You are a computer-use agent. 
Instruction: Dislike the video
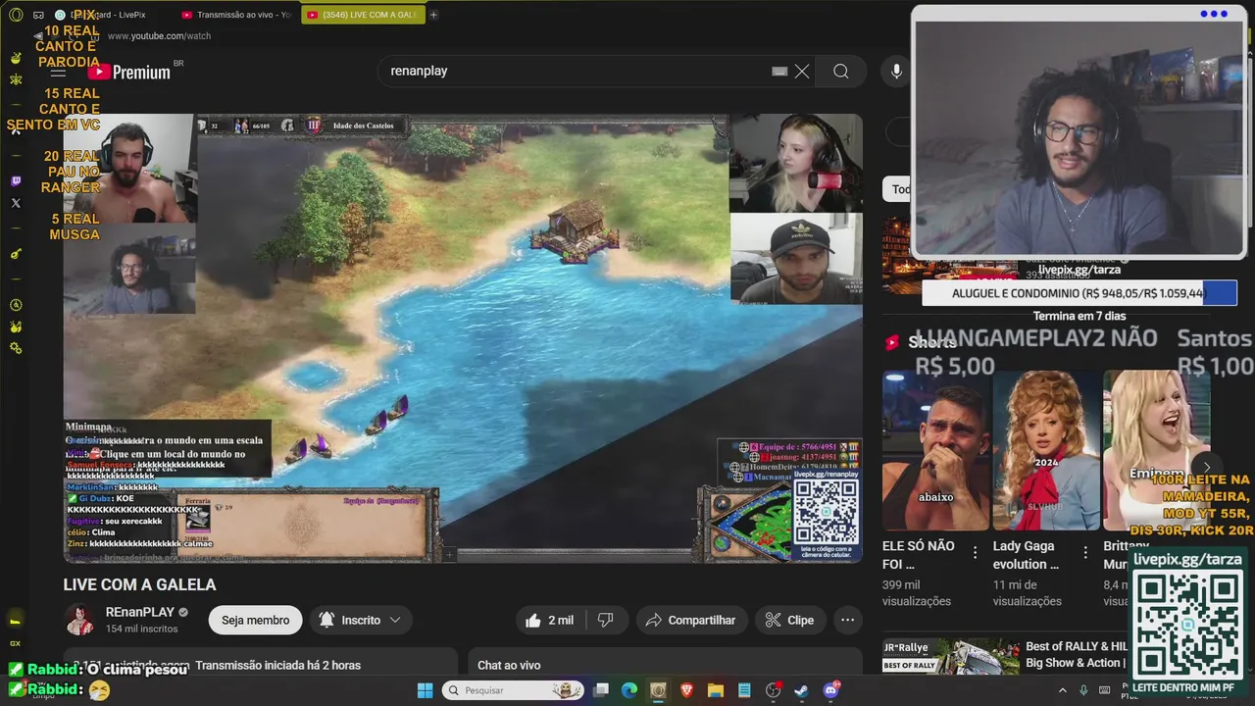[606, 620]
